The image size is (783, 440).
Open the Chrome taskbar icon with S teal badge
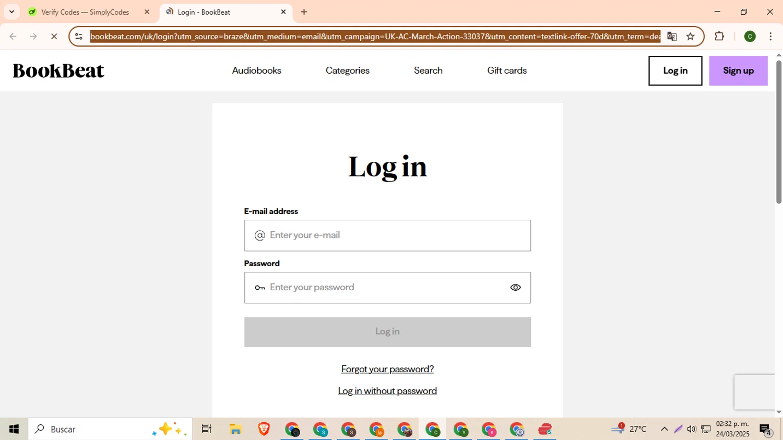(320, 430)
